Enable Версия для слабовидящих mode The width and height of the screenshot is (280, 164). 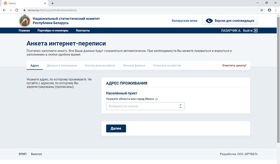coord(230,21)
